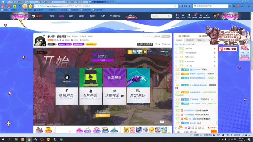Open Windows Start menu
This screenshot has width=253, height=142.
(x=3, y=139)
